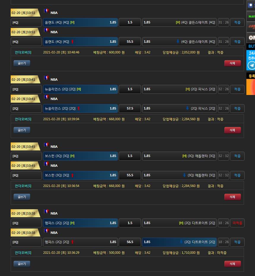Click the 57.5 line for 뉴올리언스 vs 피닉스
255x276 pixels.
[x=130, y=109]
